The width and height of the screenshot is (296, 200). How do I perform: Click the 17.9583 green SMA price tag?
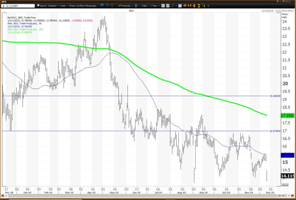(287, 115)
